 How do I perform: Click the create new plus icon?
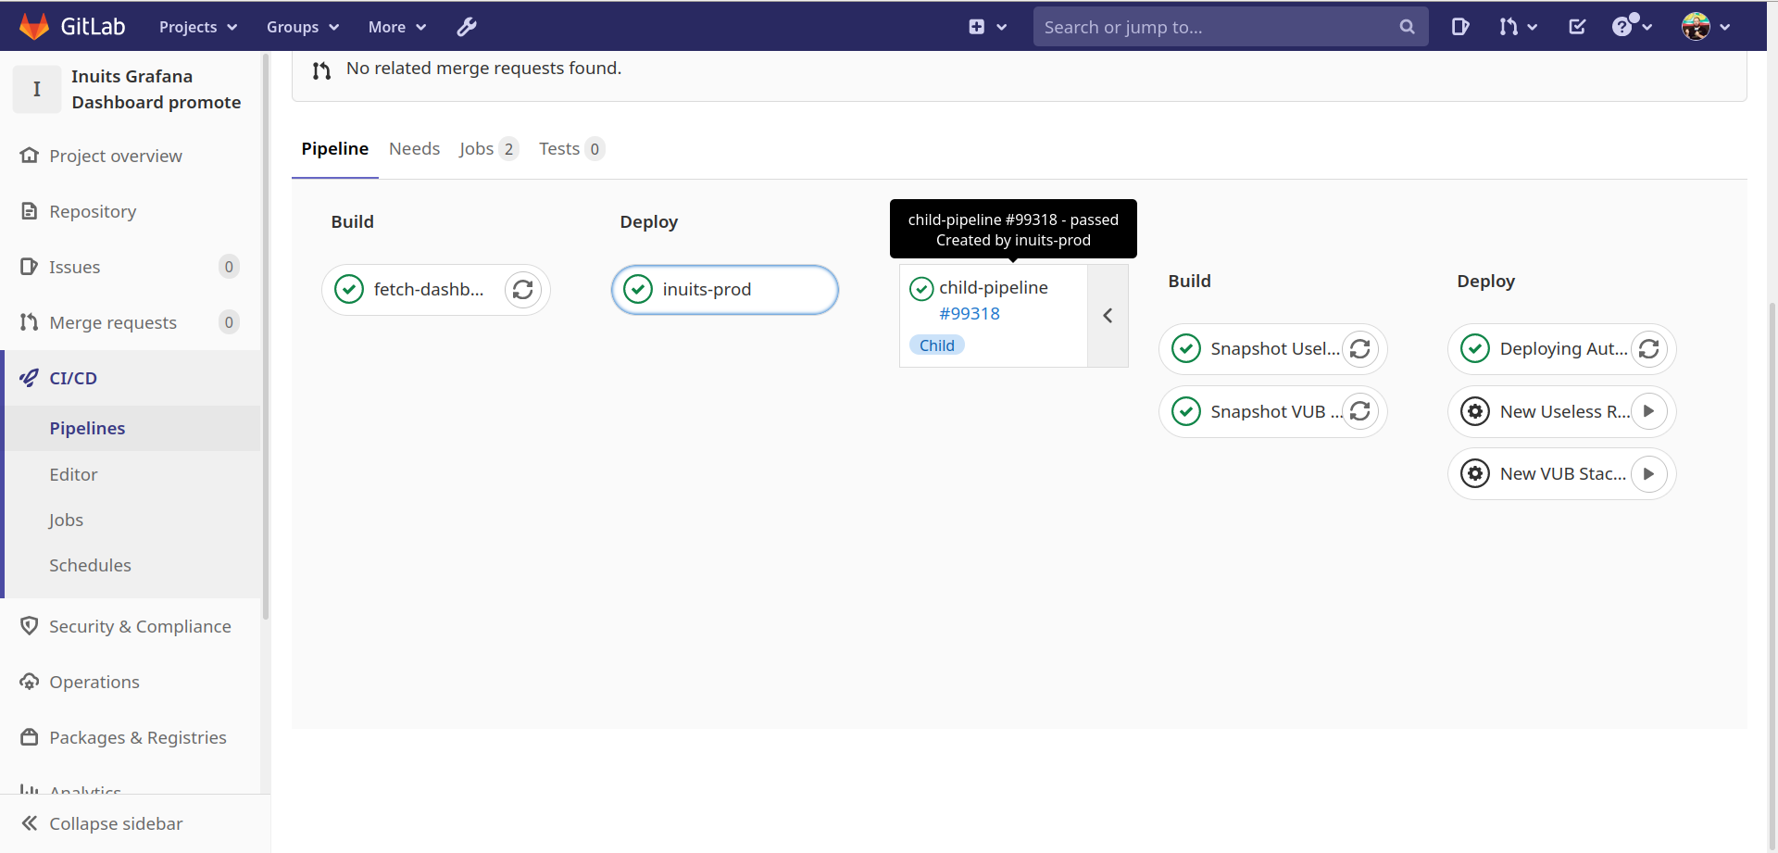(977, 27)
